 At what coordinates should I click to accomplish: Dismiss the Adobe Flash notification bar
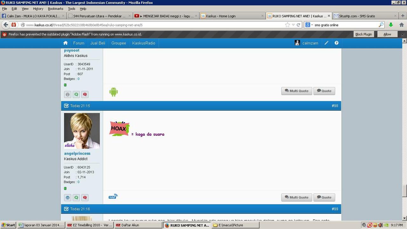(x=402, y=34)
